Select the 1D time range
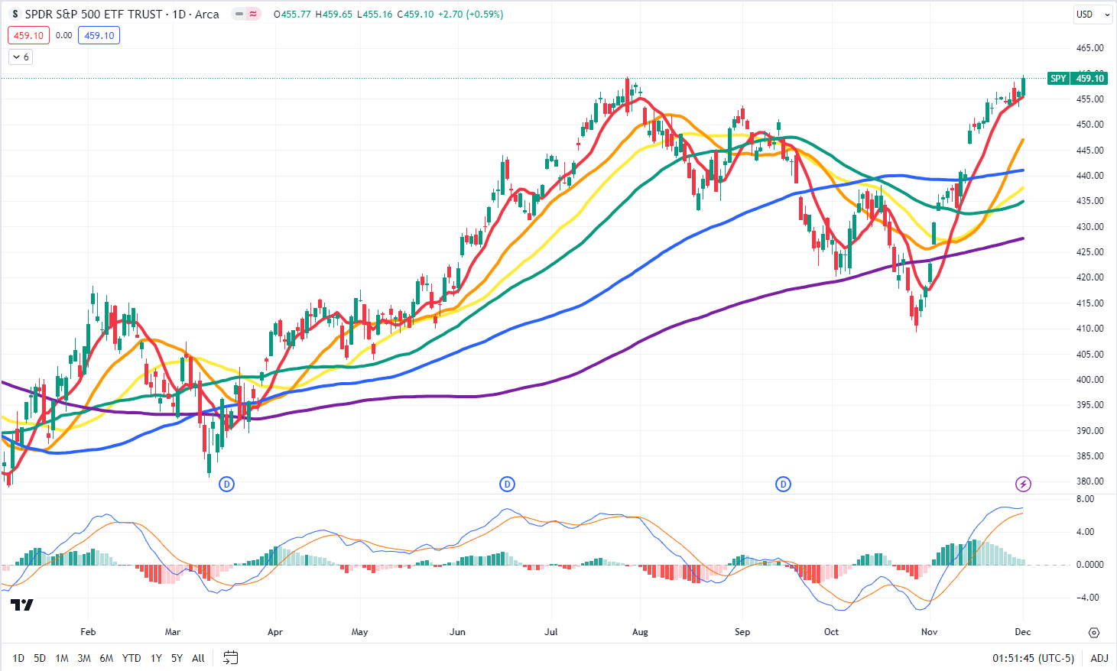 (x=18, y=658)
